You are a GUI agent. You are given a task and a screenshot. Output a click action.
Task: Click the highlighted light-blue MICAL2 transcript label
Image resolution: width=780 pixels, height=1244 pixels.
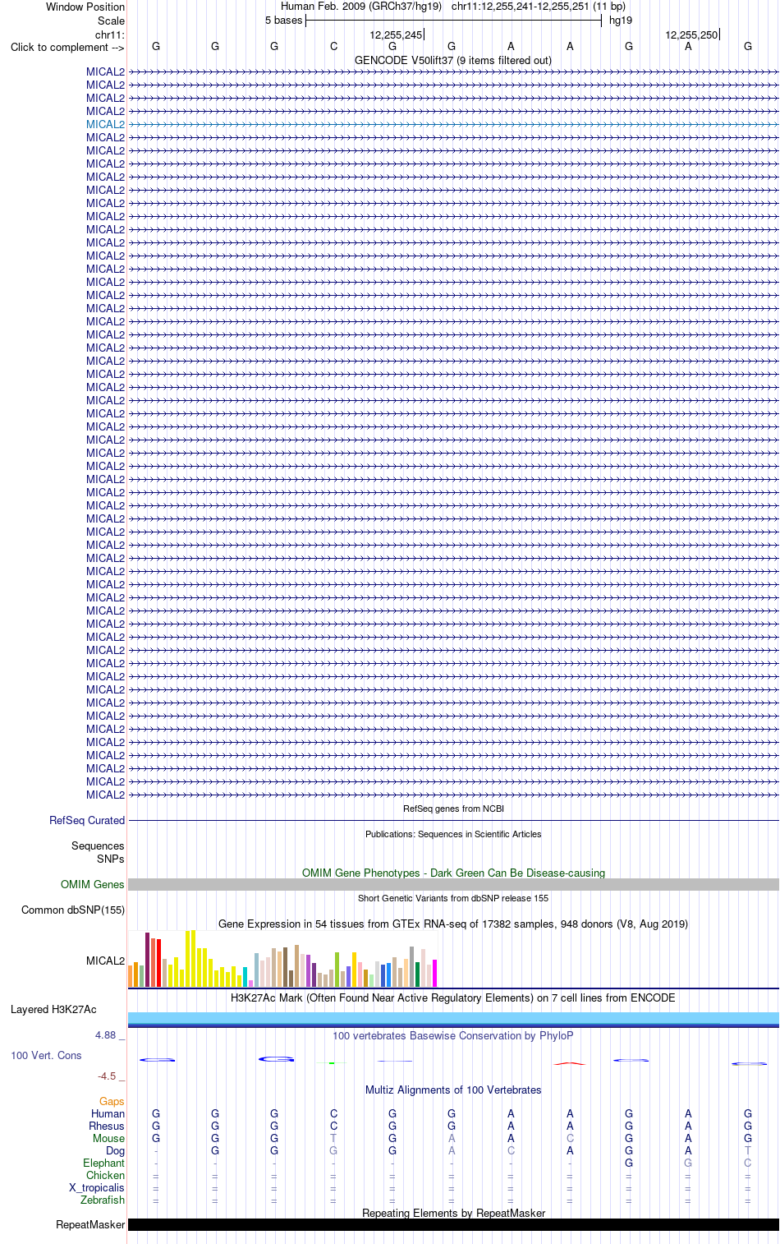pos(105,124)
